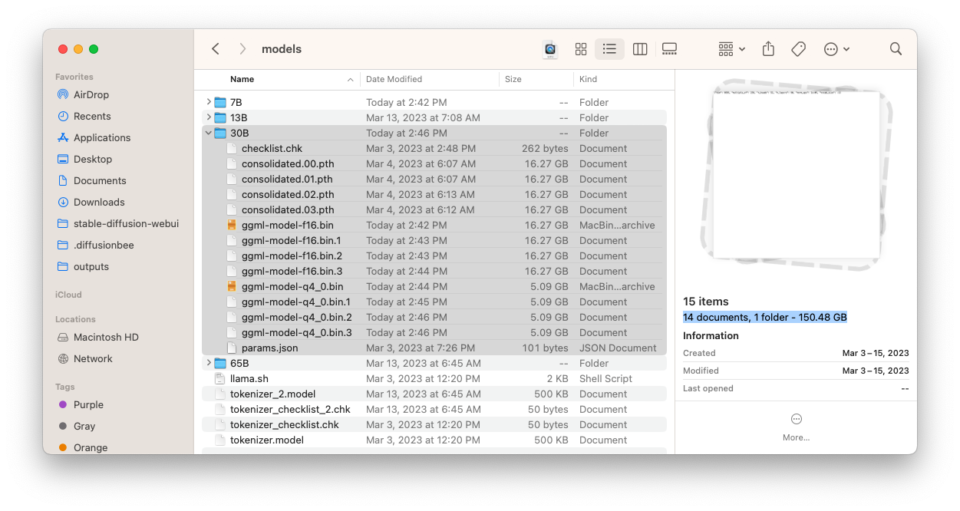Open the Group By dropdown
Screen dimensions: 960x511
point(731,49)
